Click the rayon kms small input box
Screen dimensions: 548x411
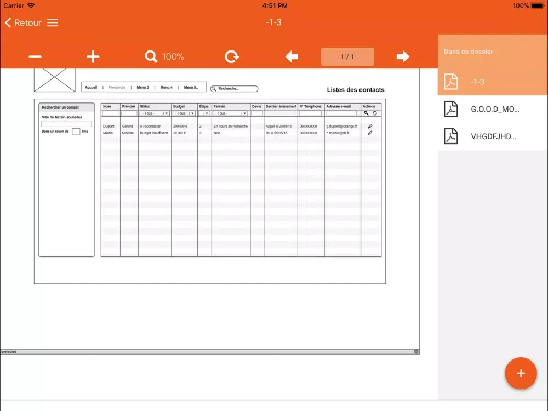coord(76,132)
